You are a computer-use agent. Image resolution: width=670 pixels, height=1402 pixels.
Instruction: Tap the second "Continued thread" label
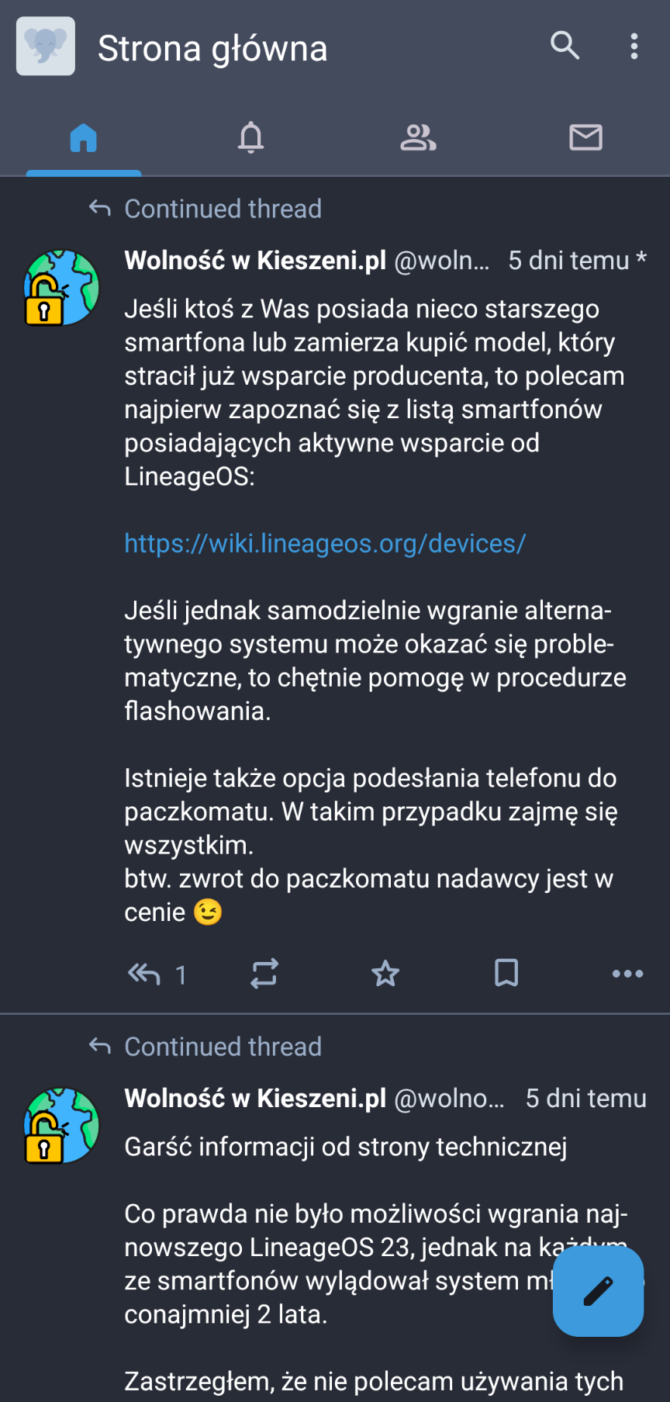[x=223, y=1047]
